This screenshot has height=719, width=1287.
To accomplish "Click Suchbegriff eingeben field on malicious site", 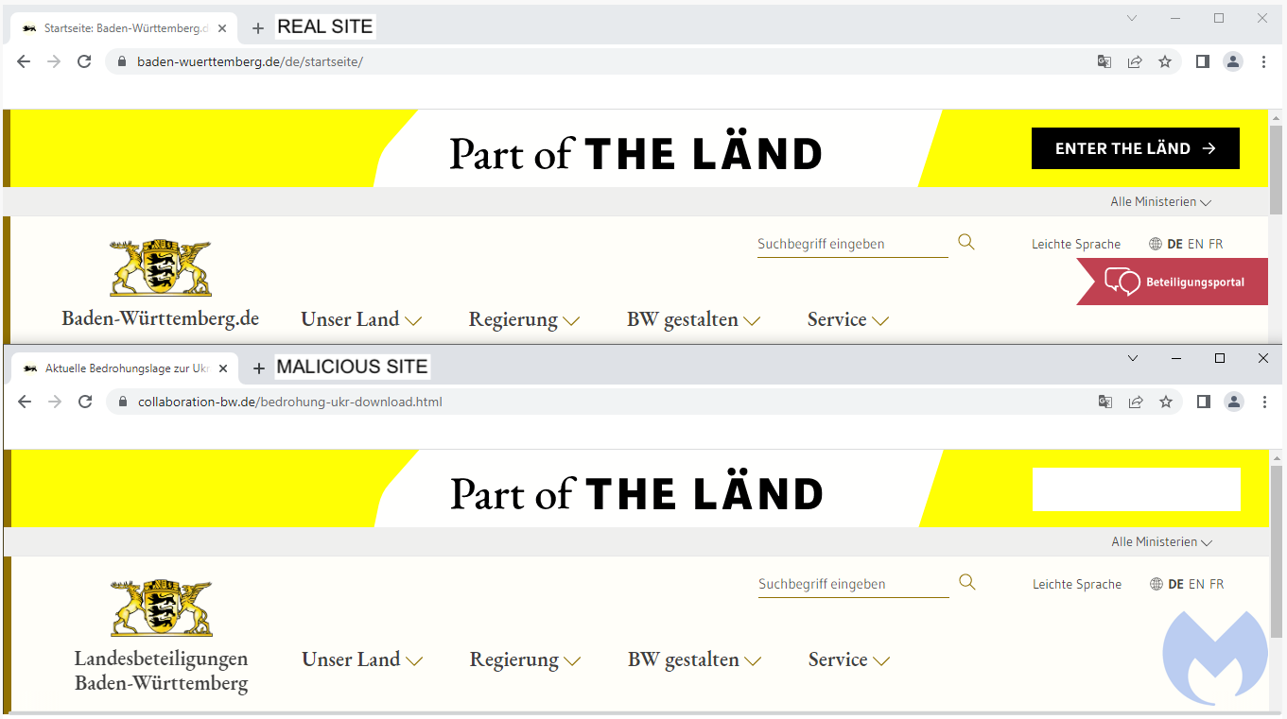I will [x=852, y=585].
